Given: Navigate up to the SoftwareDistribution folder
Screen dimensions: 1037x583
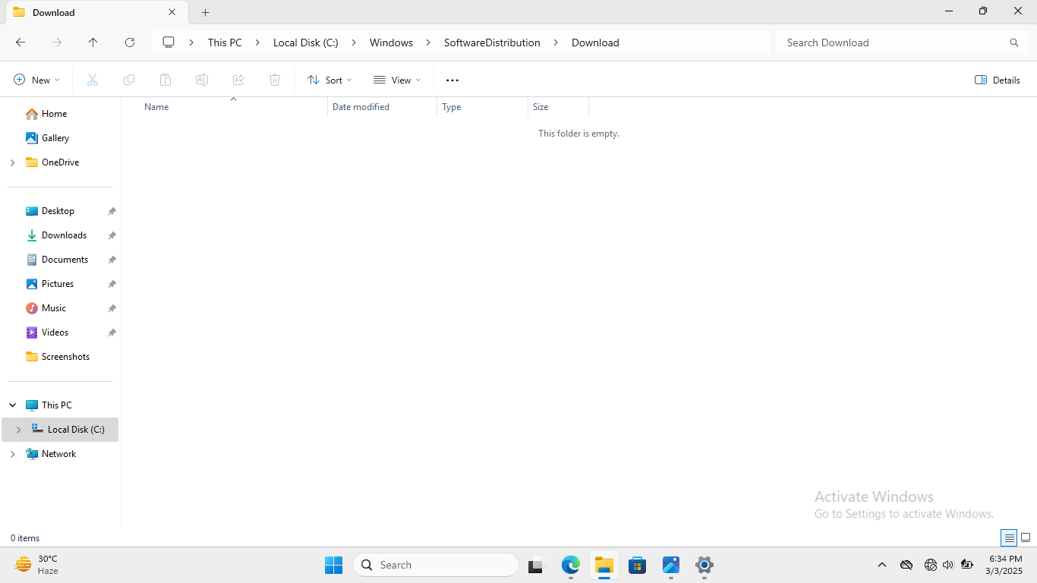Looking at the screenshot, I should point(93,43).
